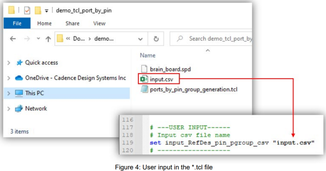Click the USER INPUT comment line

click(x=190, y=127)
